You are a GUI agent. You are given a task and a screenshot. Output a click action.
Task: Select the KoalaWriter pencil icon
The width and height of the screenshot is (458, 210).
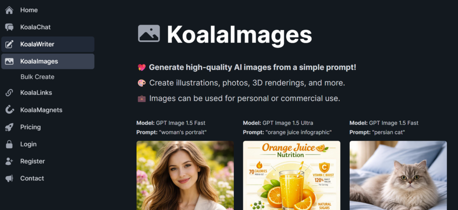click(9, 44)
